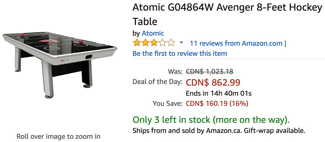Open the Atomic brand link

coord(153,33)
